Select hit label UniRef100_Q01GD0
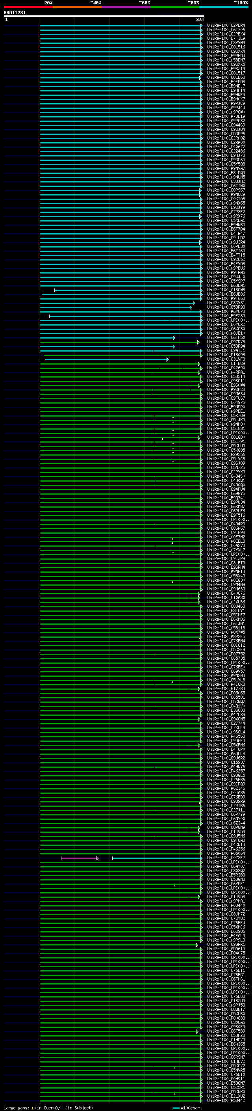This screenshot has height=1111, width=252. (x=226, y=437)
